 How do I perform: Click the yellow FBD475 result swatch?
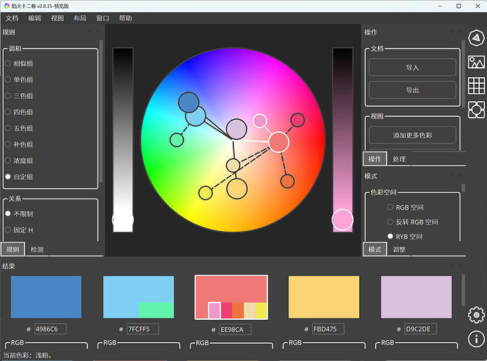pyautogui.click(x=324, y=297)
